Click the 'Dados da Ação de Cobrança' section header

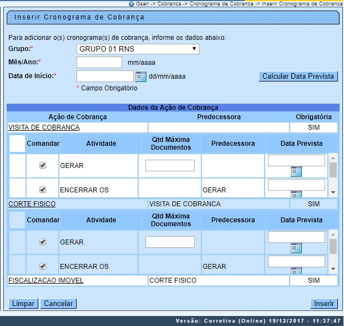173,108
